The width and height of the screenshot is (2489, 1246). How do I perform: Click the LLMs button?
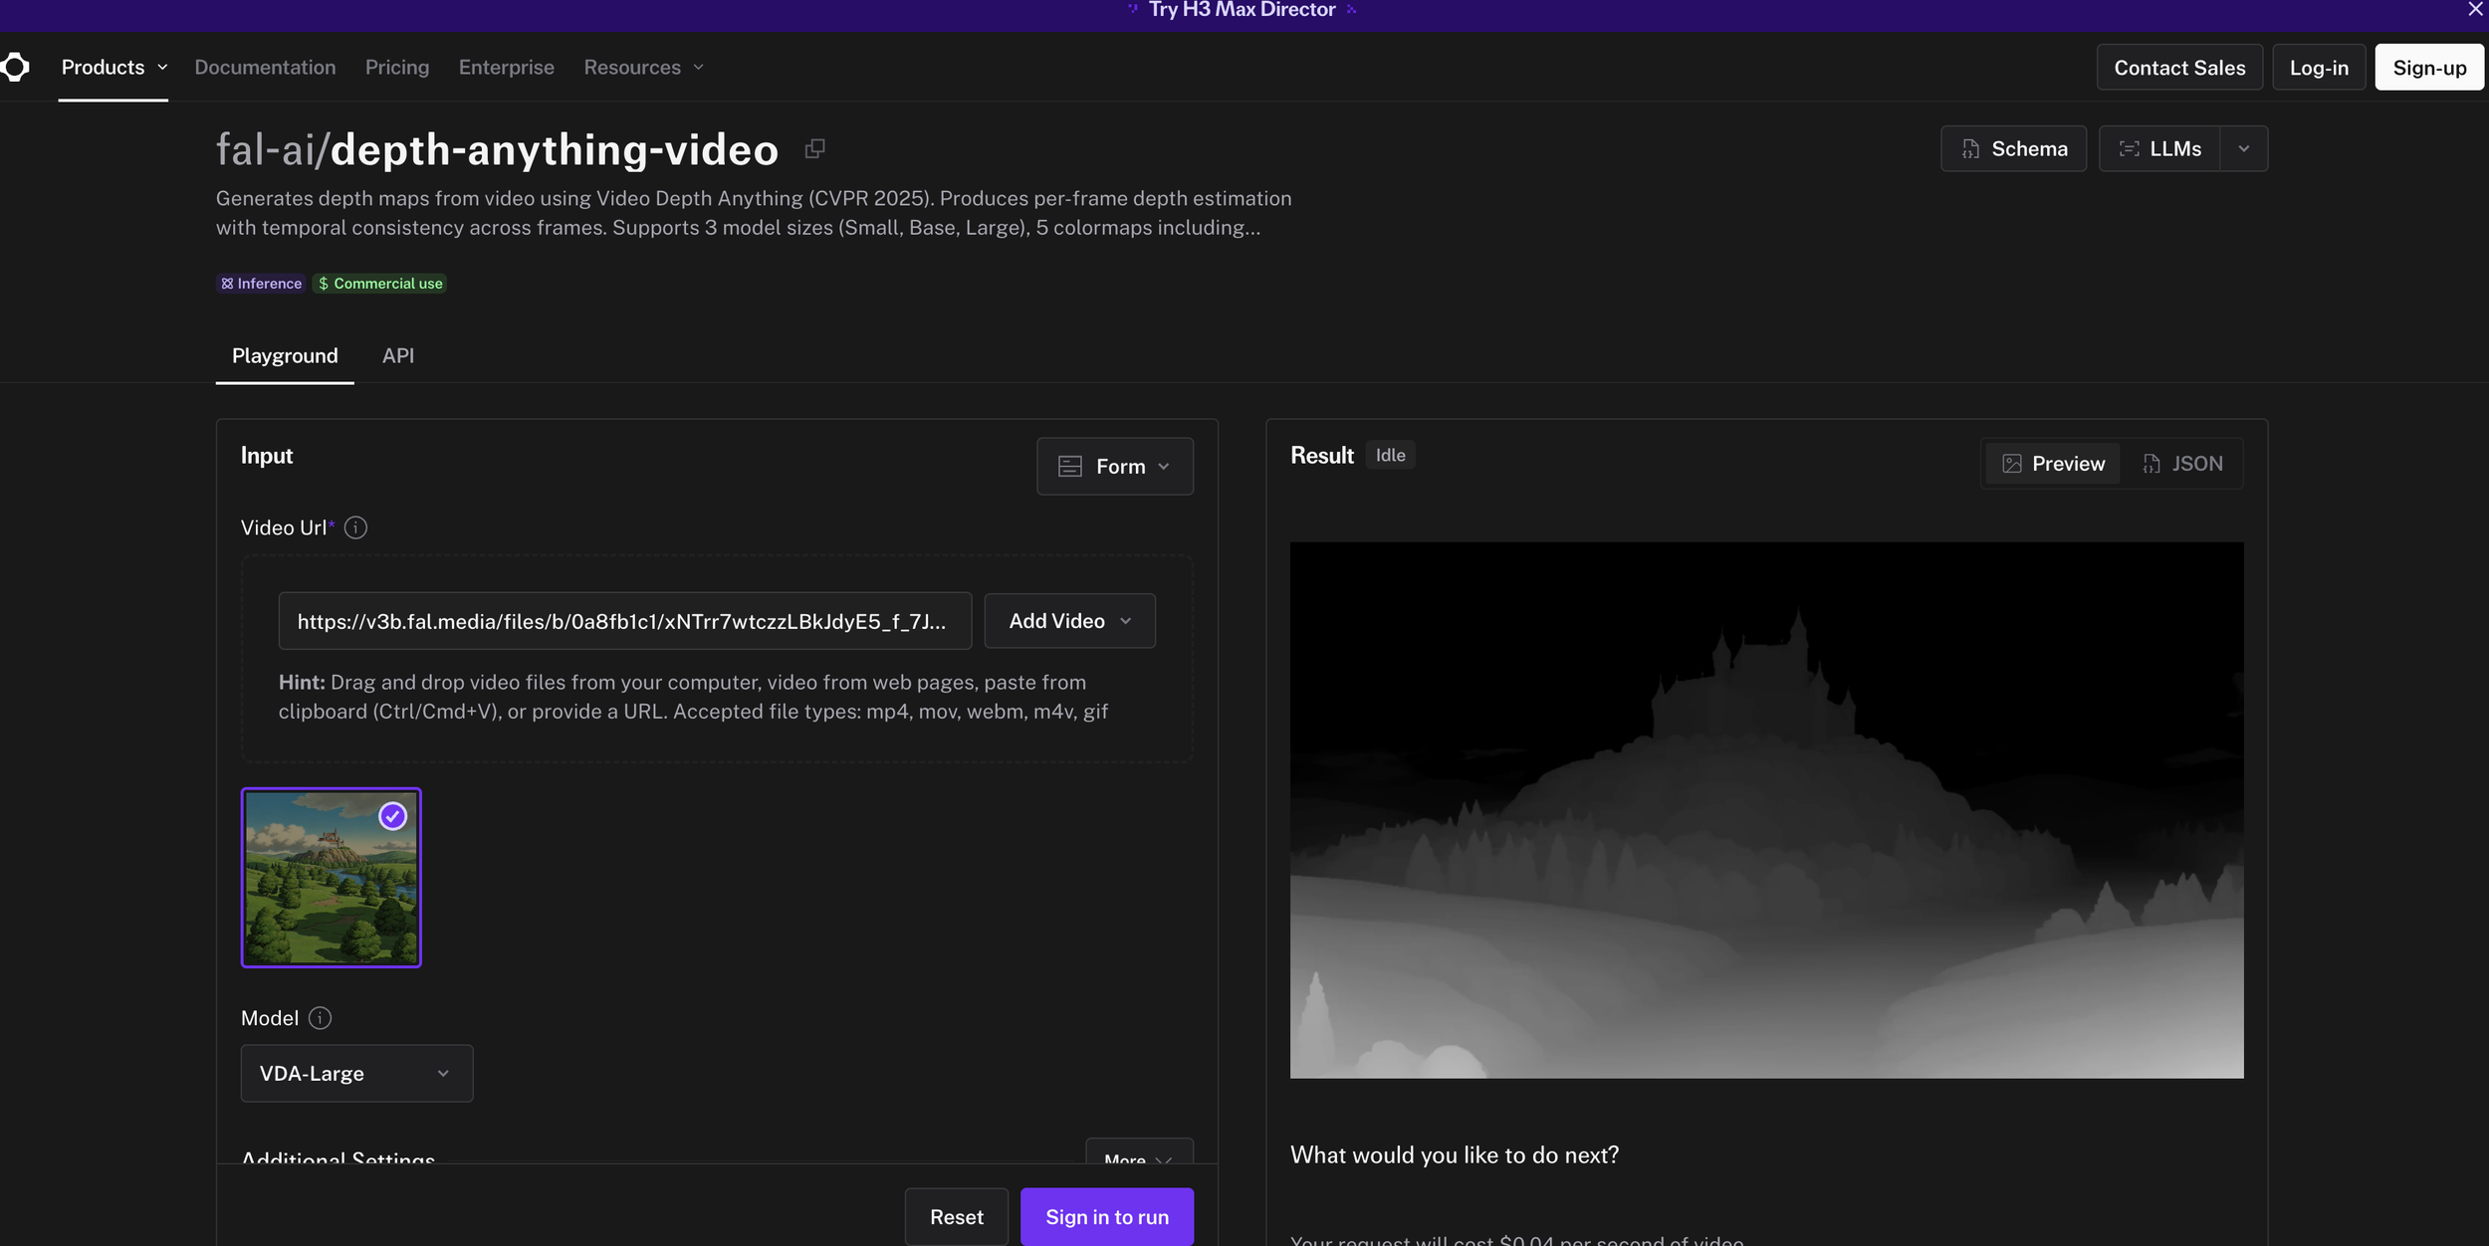click(2160, 149)
